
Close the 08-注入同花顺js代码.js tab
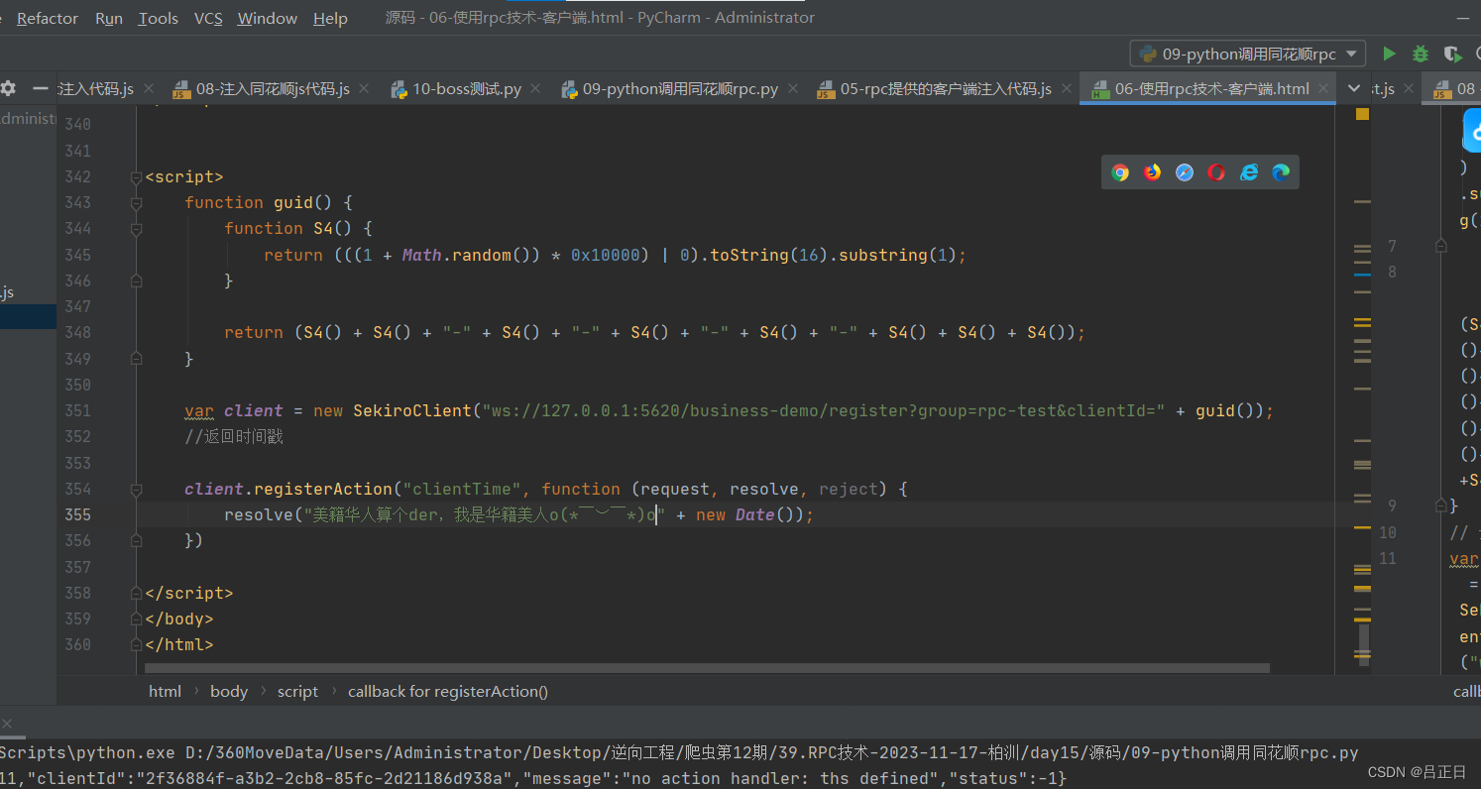coord(364,88)
